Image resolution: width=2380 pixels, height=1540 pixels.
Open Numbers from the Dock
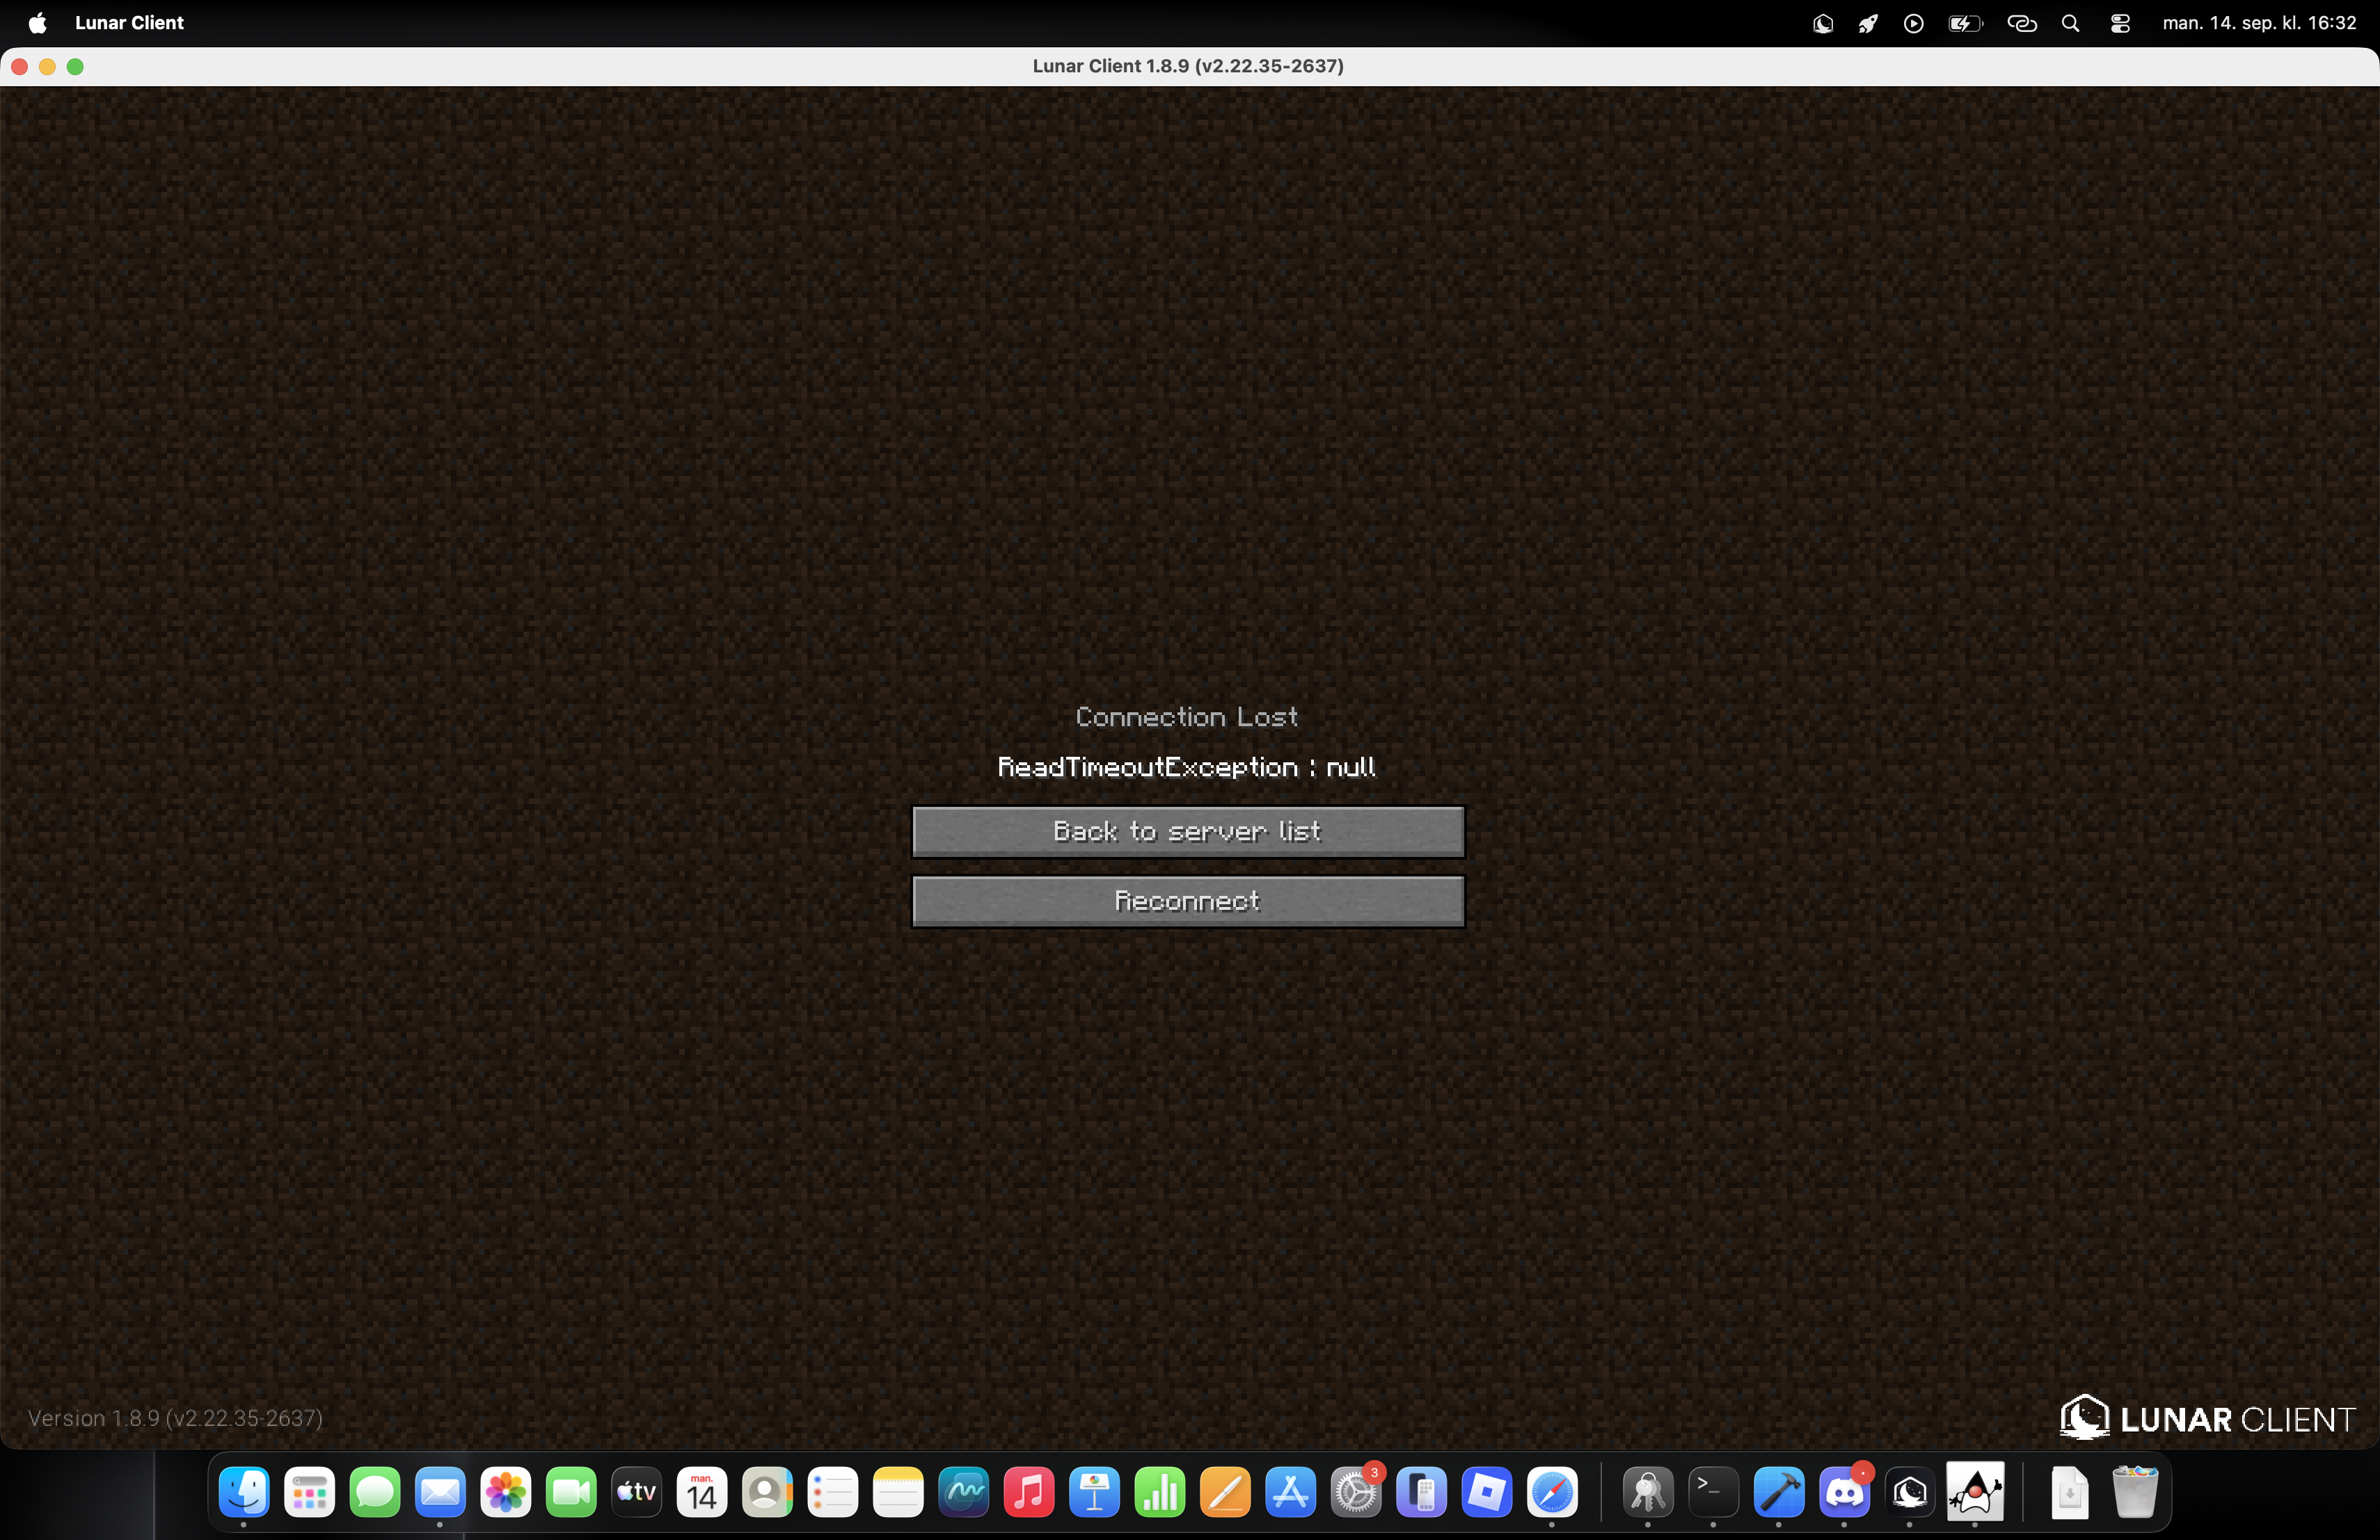point(1160,1493)
